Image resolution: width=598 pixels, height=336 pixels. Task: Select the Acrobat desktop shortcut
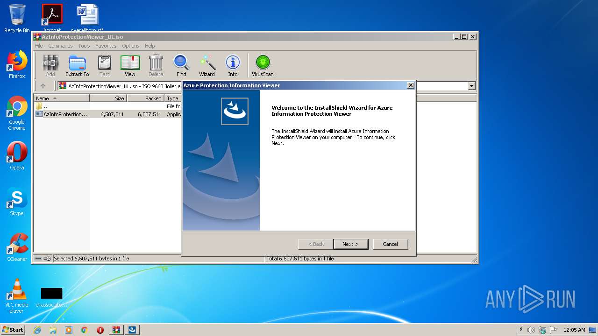pyautogui.click(x=52, y=18)
